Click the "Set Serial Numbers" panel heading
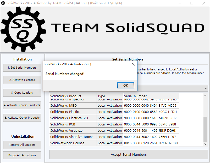The image size is (210, 163). click(x=128, y=59)
